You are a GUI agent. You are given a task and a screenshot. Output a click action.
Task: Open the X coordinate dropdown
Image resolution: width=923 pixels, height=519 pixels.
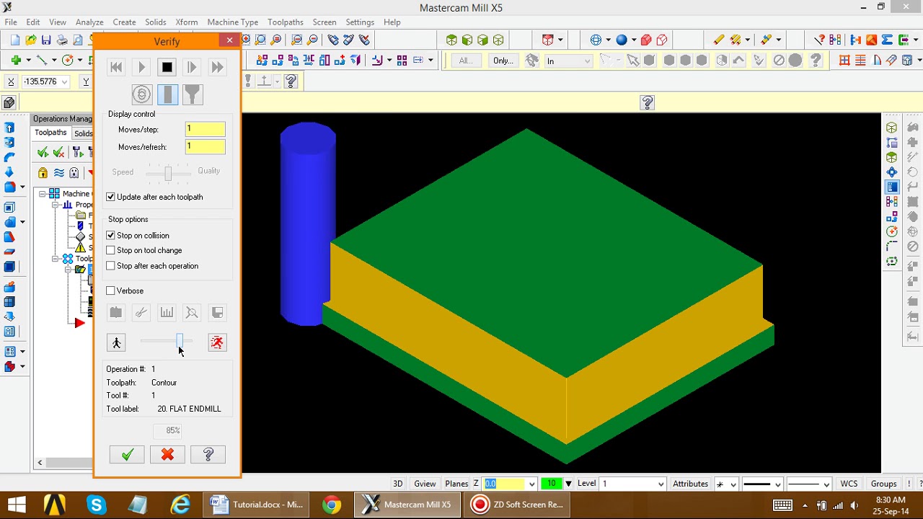[65, 82]
